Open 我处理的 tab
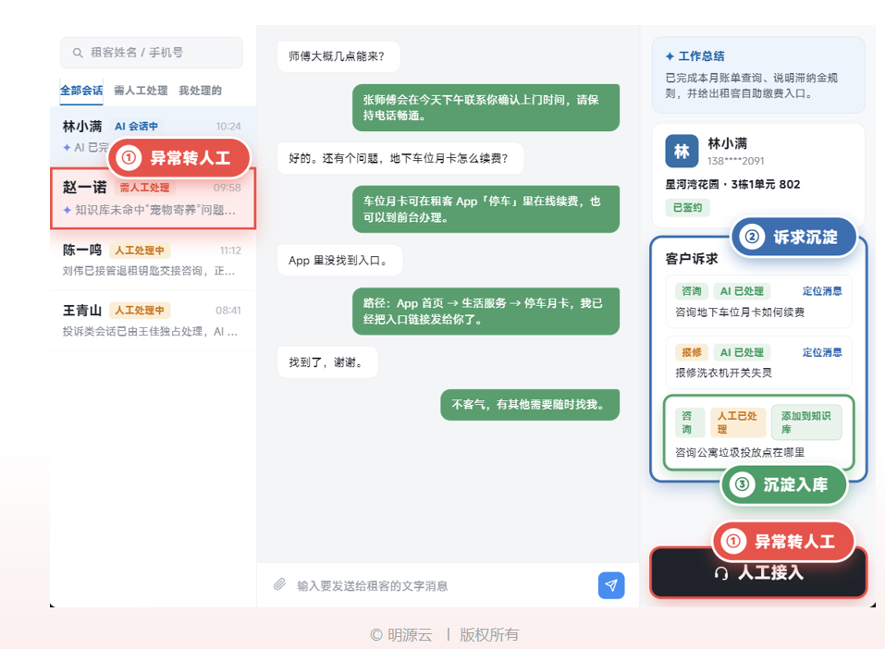 (x=200, y=91)
